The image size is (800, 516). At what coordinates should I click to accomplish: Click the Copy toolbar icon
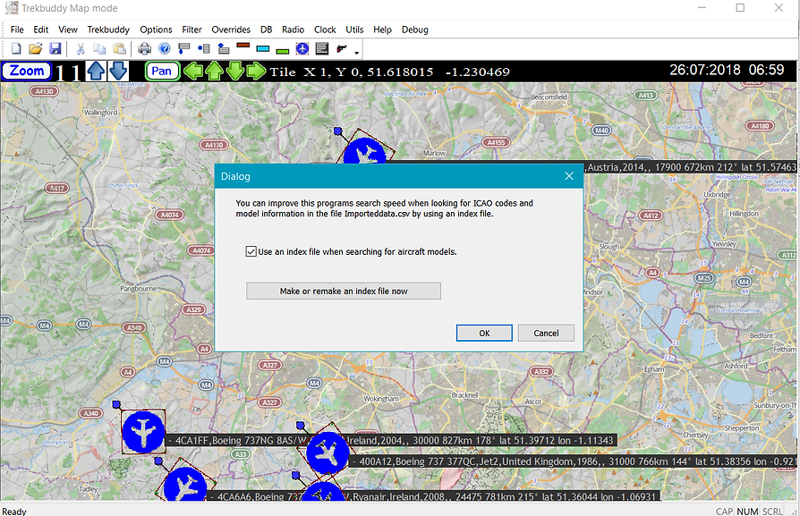pyautogui.click(x=99, y=49)
